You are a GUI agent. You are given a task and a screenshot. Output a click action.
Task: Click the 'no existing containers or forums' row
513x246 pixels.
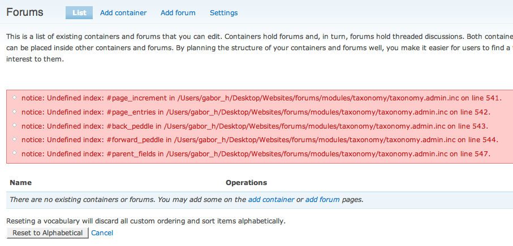tap(260, 200)
